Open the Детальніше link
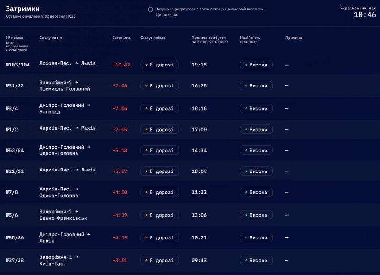This screenshot has height=275, width=380. [167, 15]
